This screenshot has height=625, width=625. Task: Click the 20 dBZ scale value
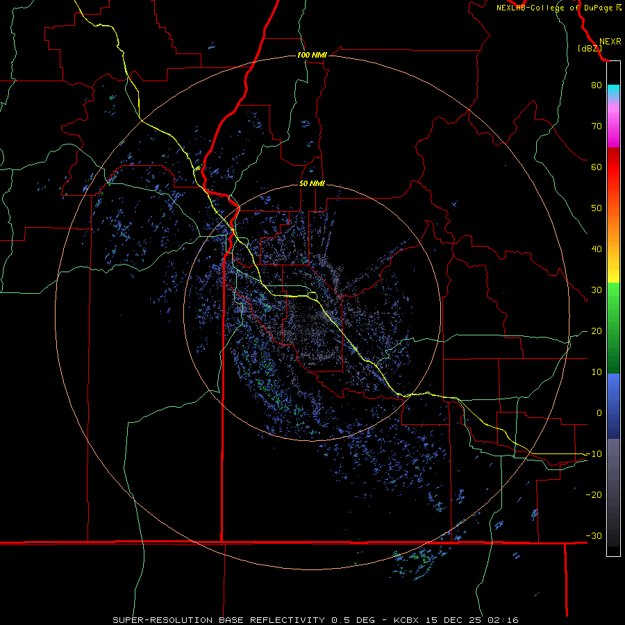(x=597, y=331)
